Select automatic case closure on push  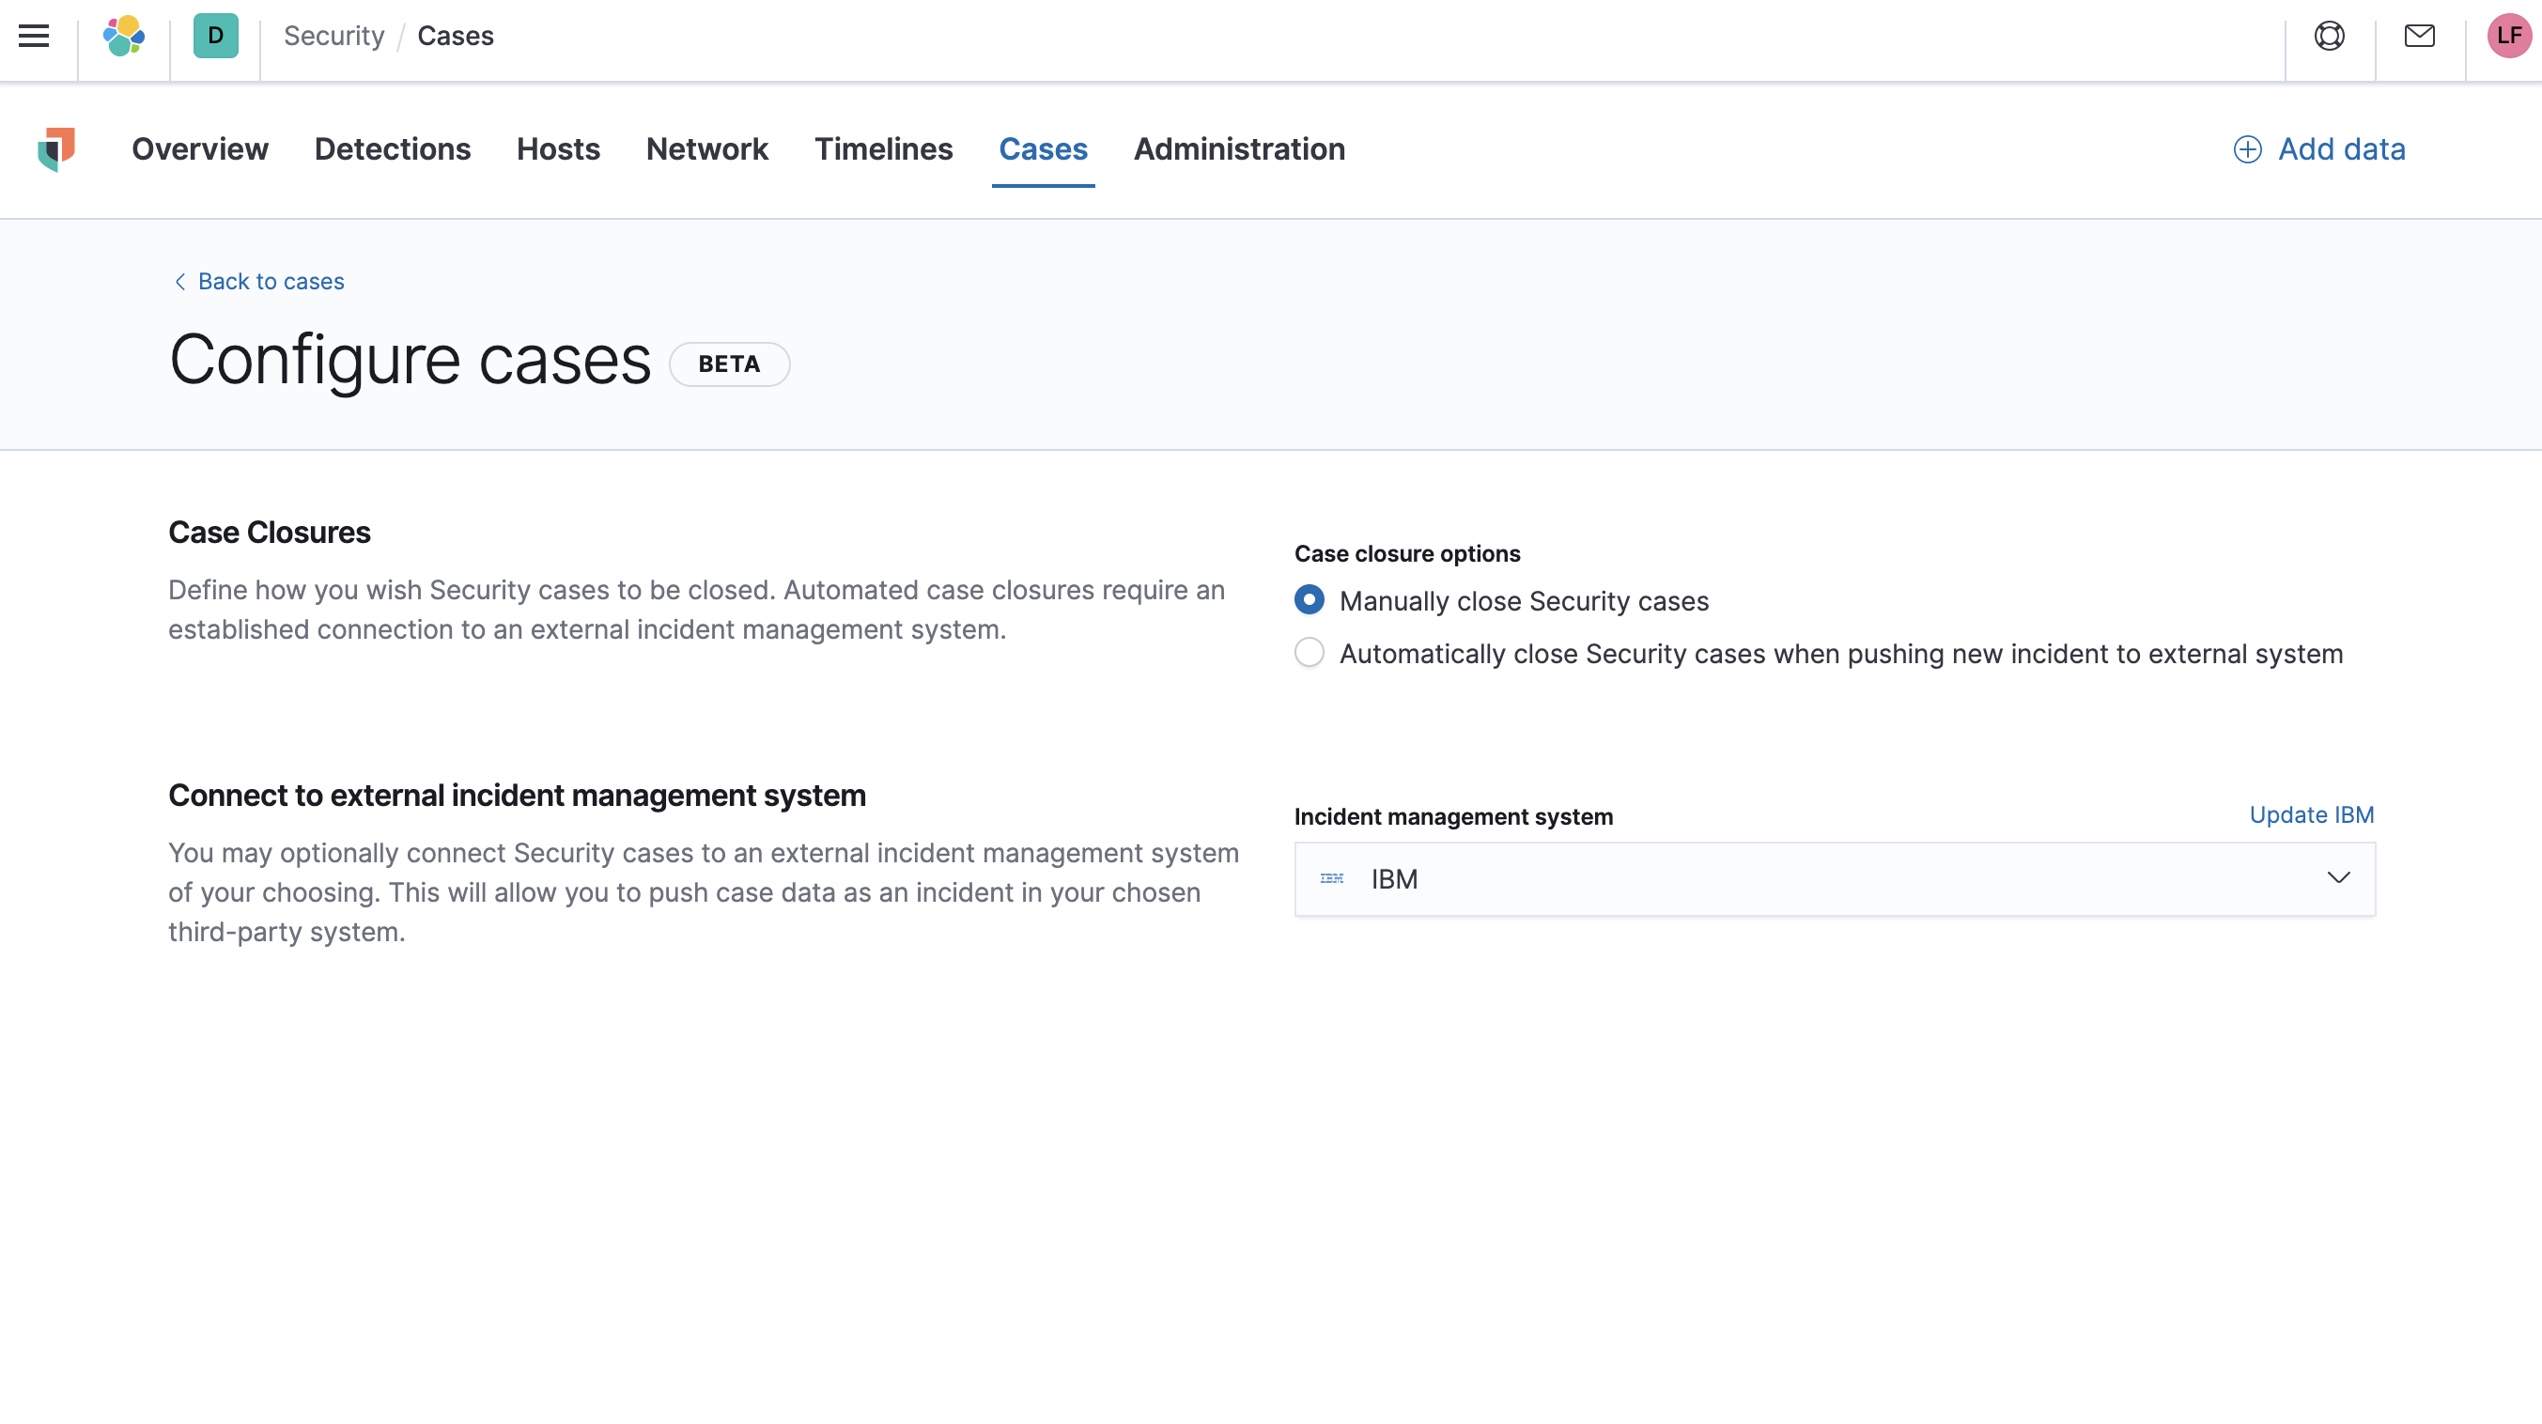click(1309, 652)
